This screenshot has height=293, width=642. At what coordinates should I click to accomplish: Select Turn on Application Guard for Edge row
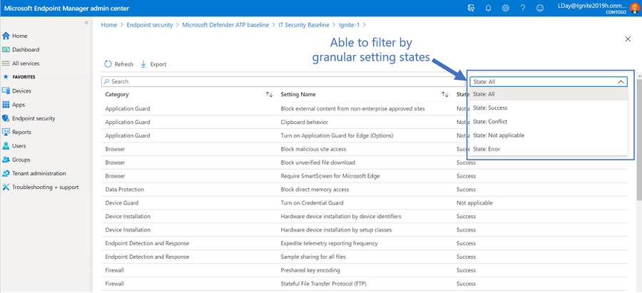click(x=365, y=135)
